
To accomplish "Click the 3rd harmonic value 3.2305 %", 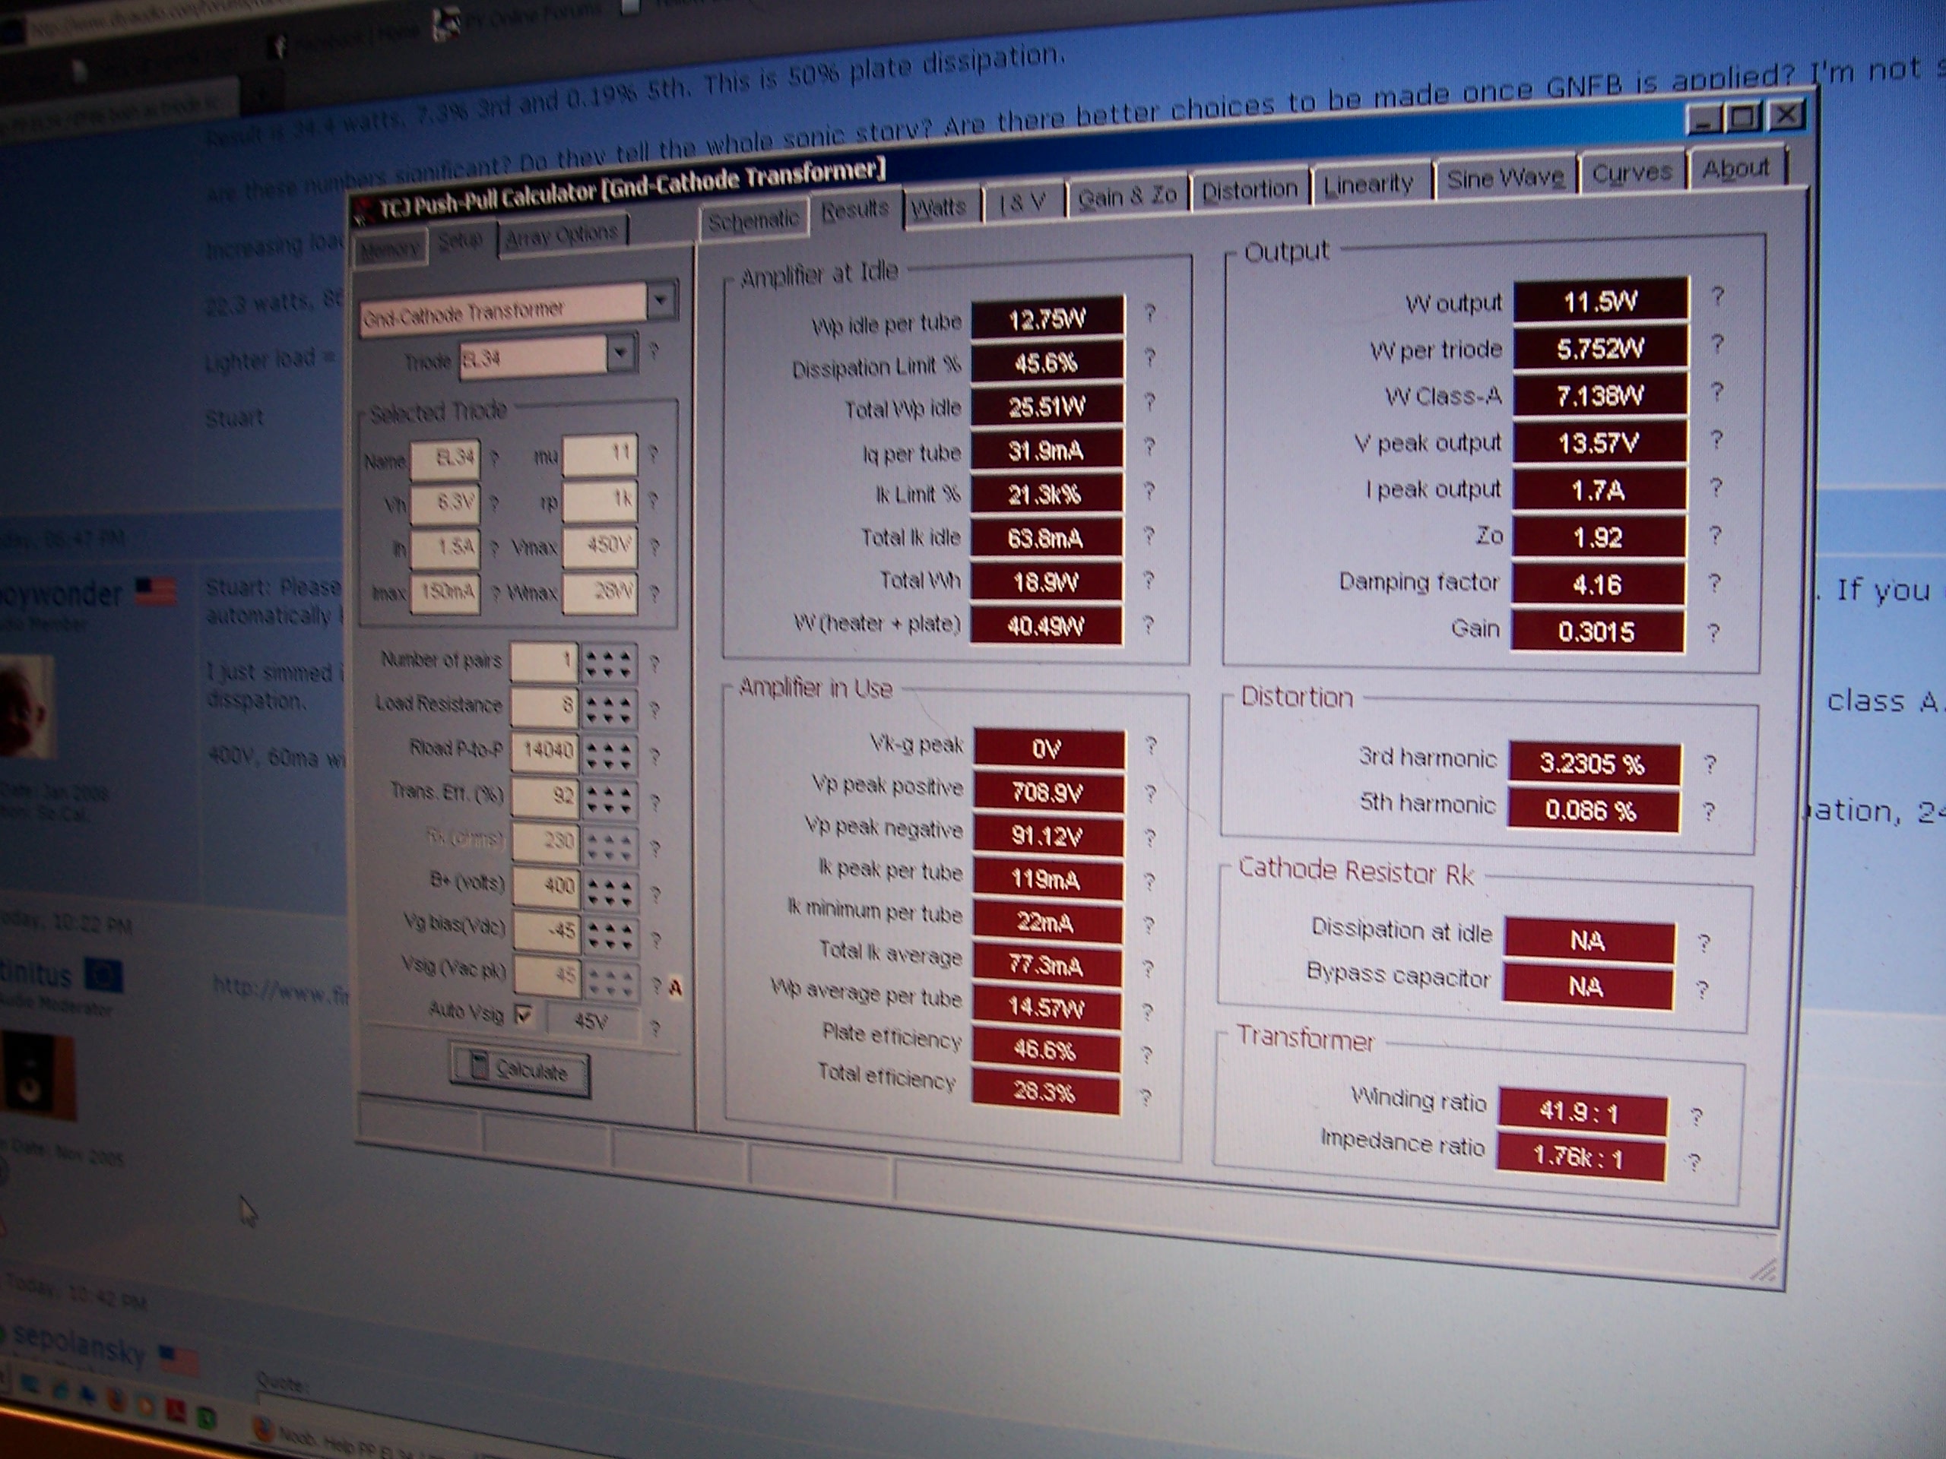I will click(x=1595, y=764).
